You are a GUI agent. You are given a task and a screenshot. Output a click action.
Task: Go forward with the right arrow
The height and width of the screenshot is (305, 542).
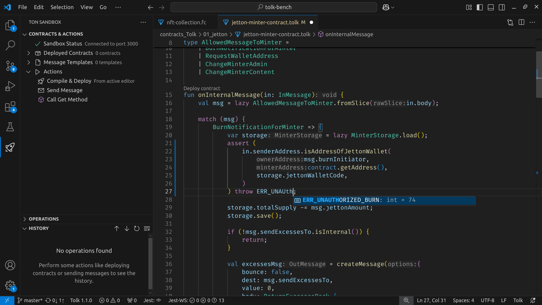[x=162, y=7]
